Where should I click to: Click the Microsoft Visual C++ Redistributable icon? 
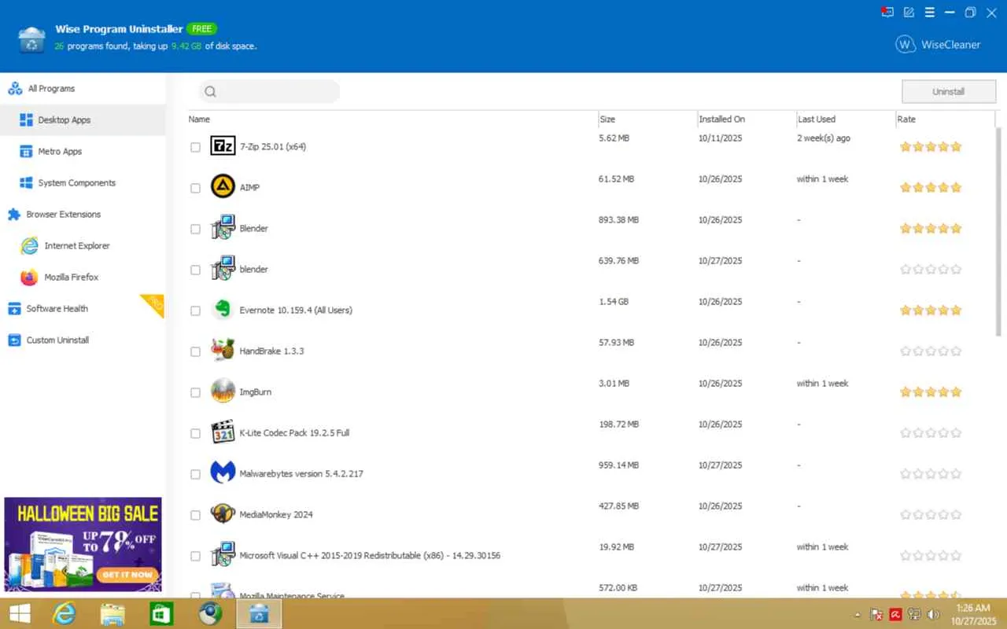pyautogui.click(x=223, y=554)
